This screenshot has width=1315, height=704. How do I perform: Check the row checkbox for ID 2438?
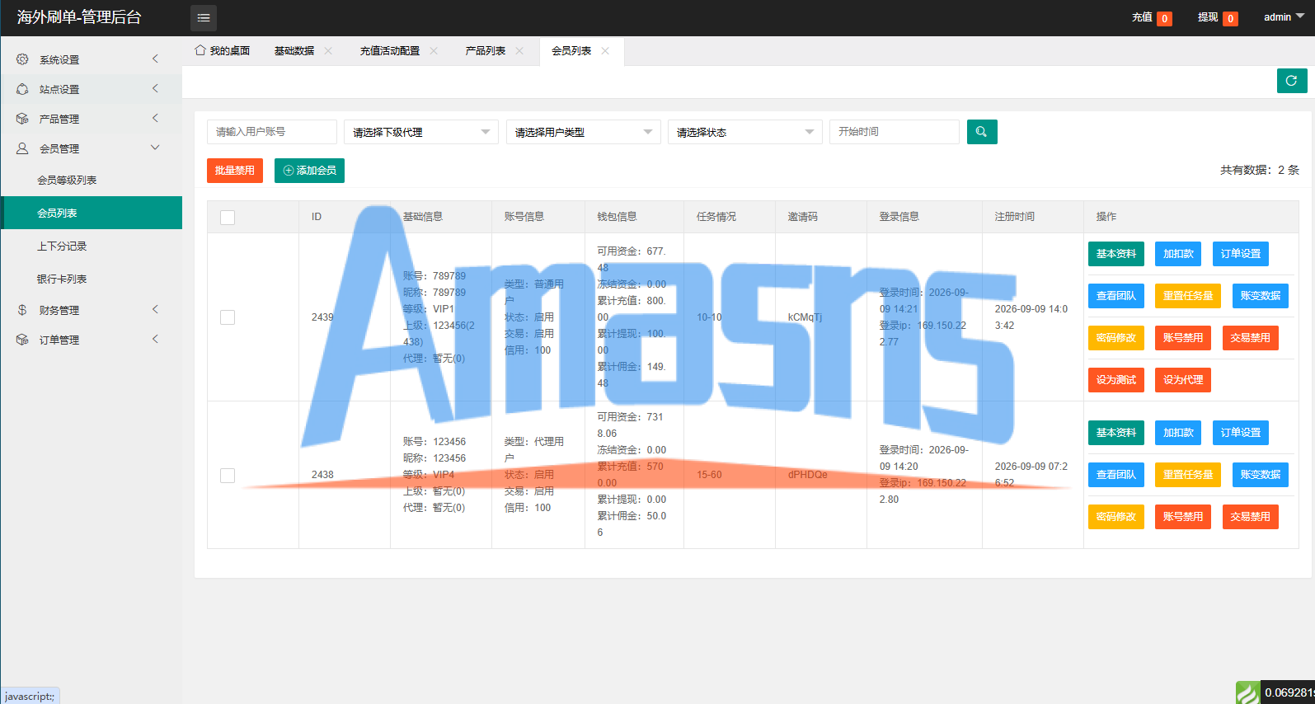pyautogui.click(x=228, y=475)
